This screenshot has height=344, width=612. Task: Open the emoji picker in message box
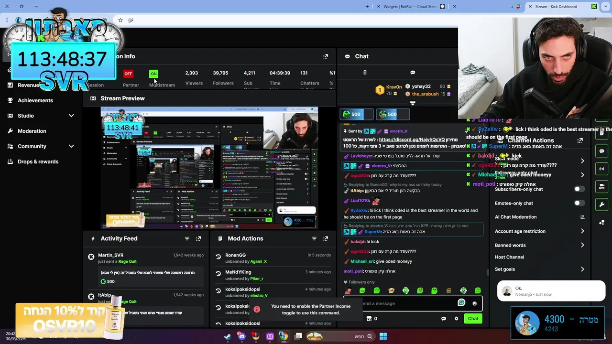474,303
